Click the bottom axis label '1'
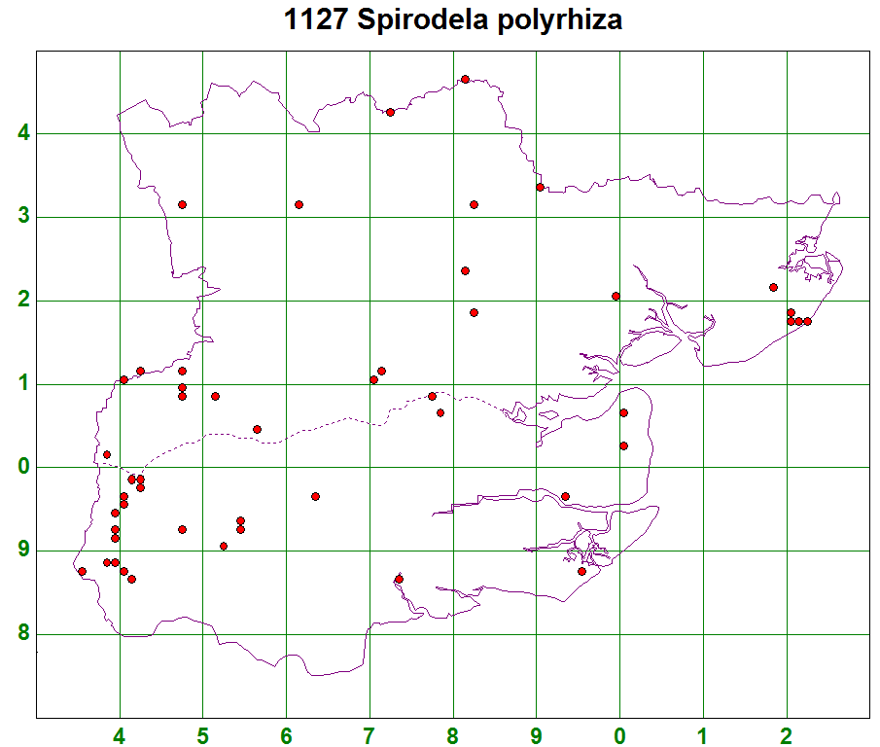 coord(703,735)
